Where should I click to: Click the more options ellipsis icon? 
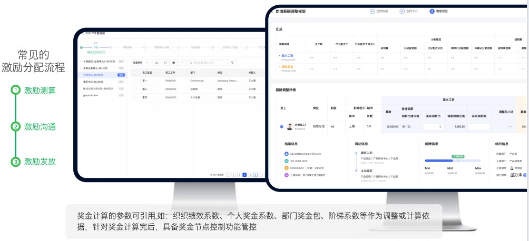(x=182, y=63)
